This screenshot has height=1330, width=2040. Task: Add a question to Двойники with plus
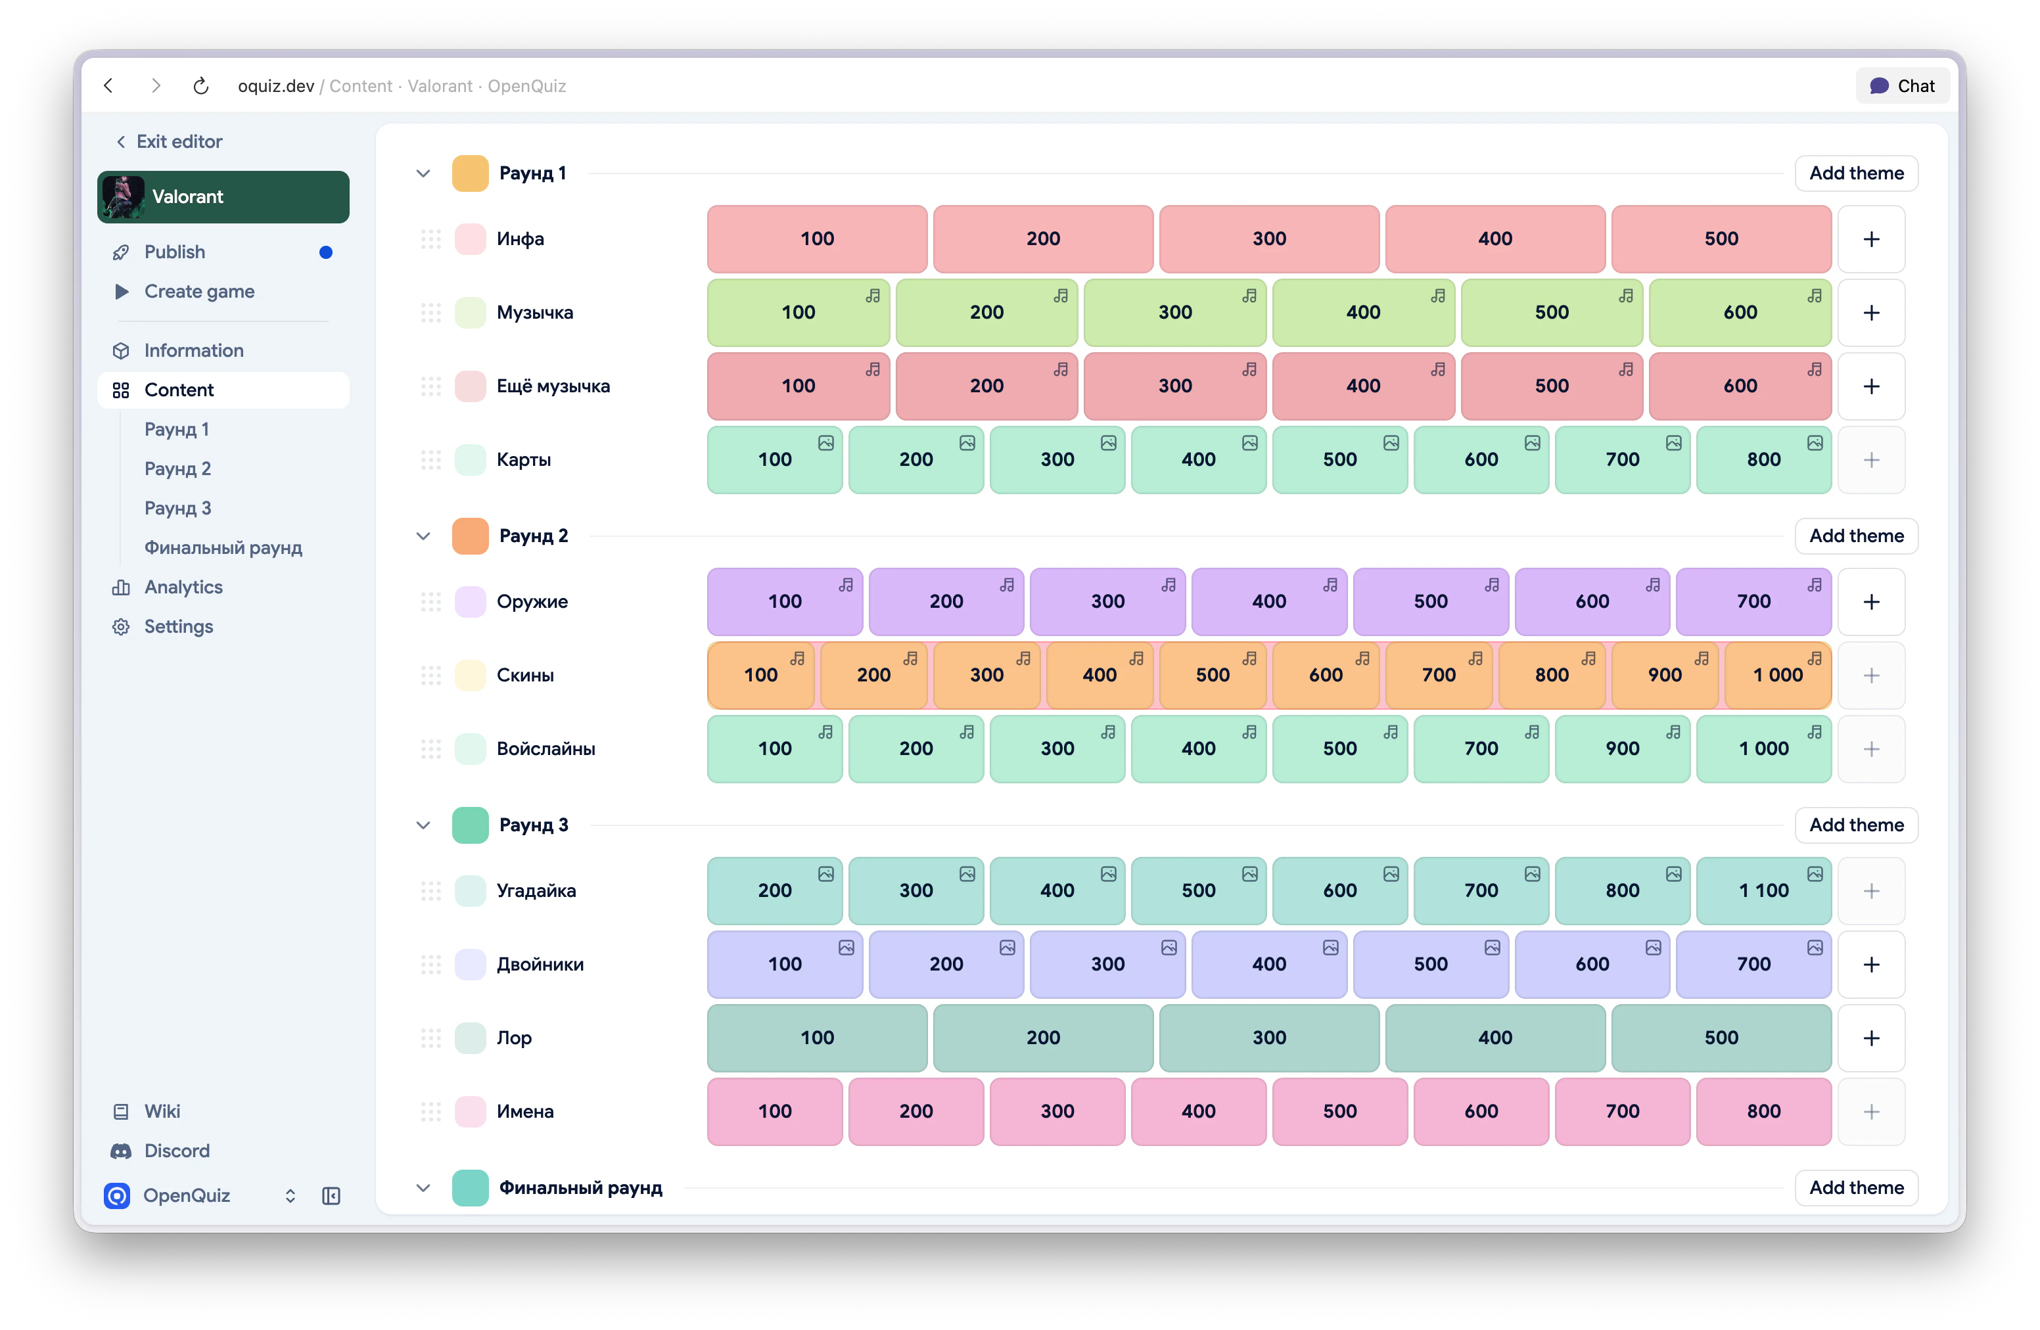pyautogui.click(x=1871, y=964)
